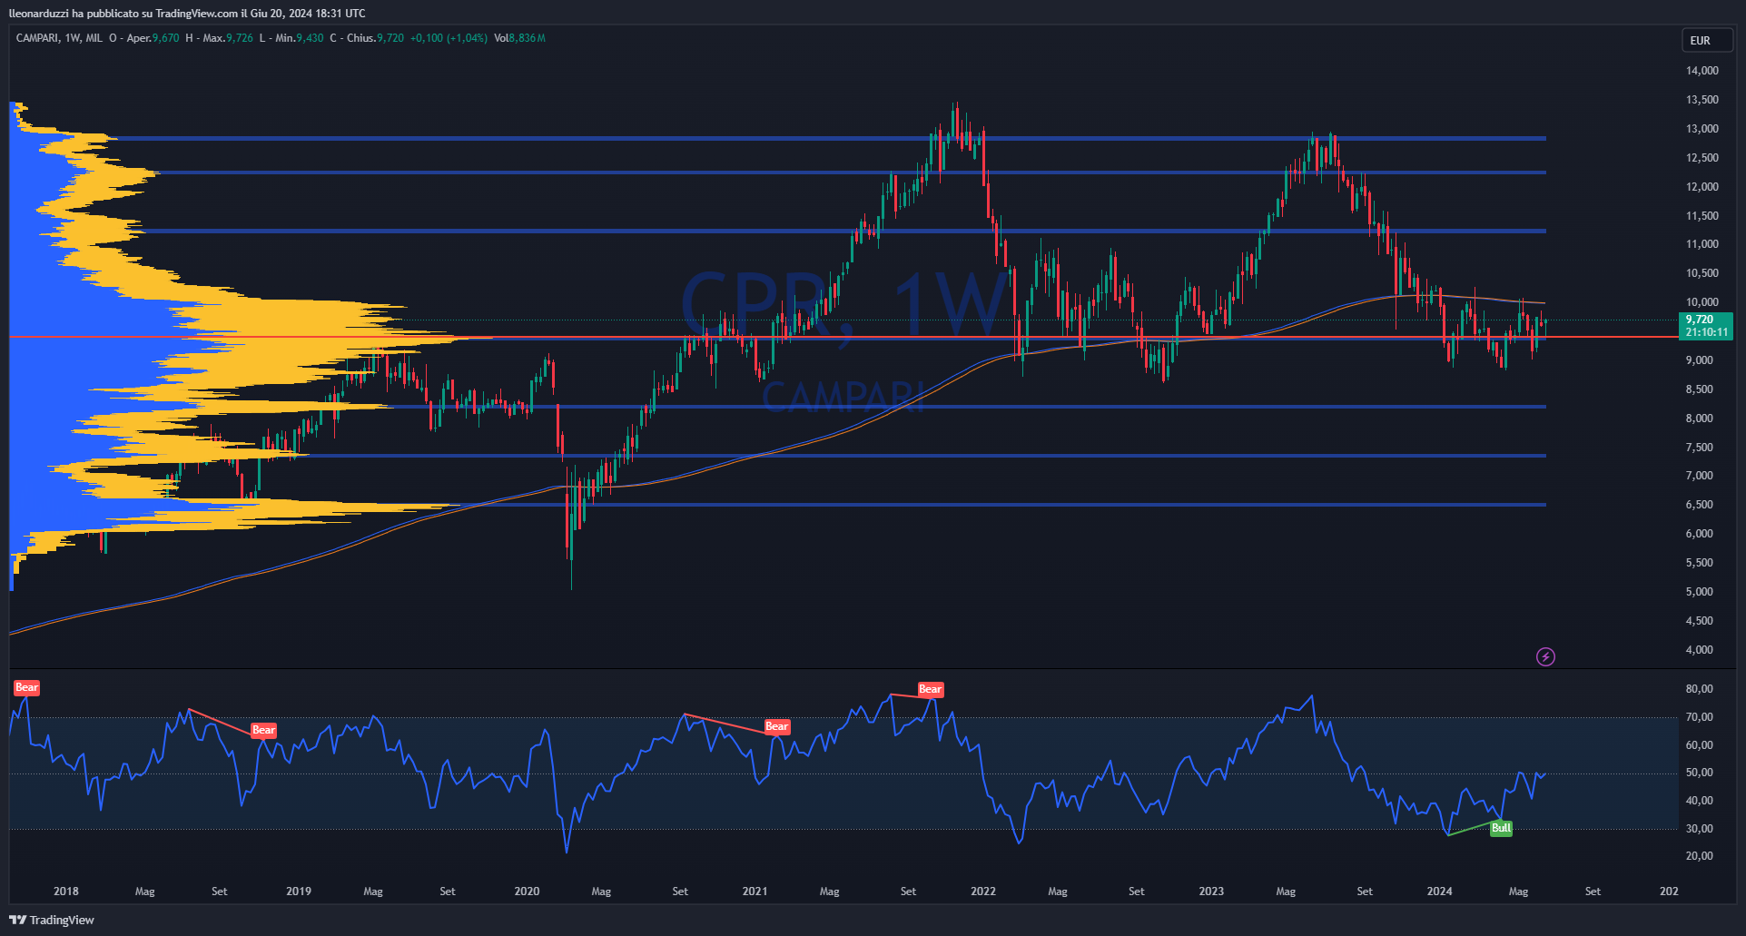This screenshot has height=936, width=1746.
Task: Click the 2019 label on time axis
Action: coord(299,892)
